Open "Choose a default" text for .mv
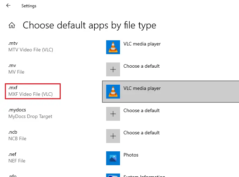Screen dimensions: 239x177 click(x=142, y=66)
